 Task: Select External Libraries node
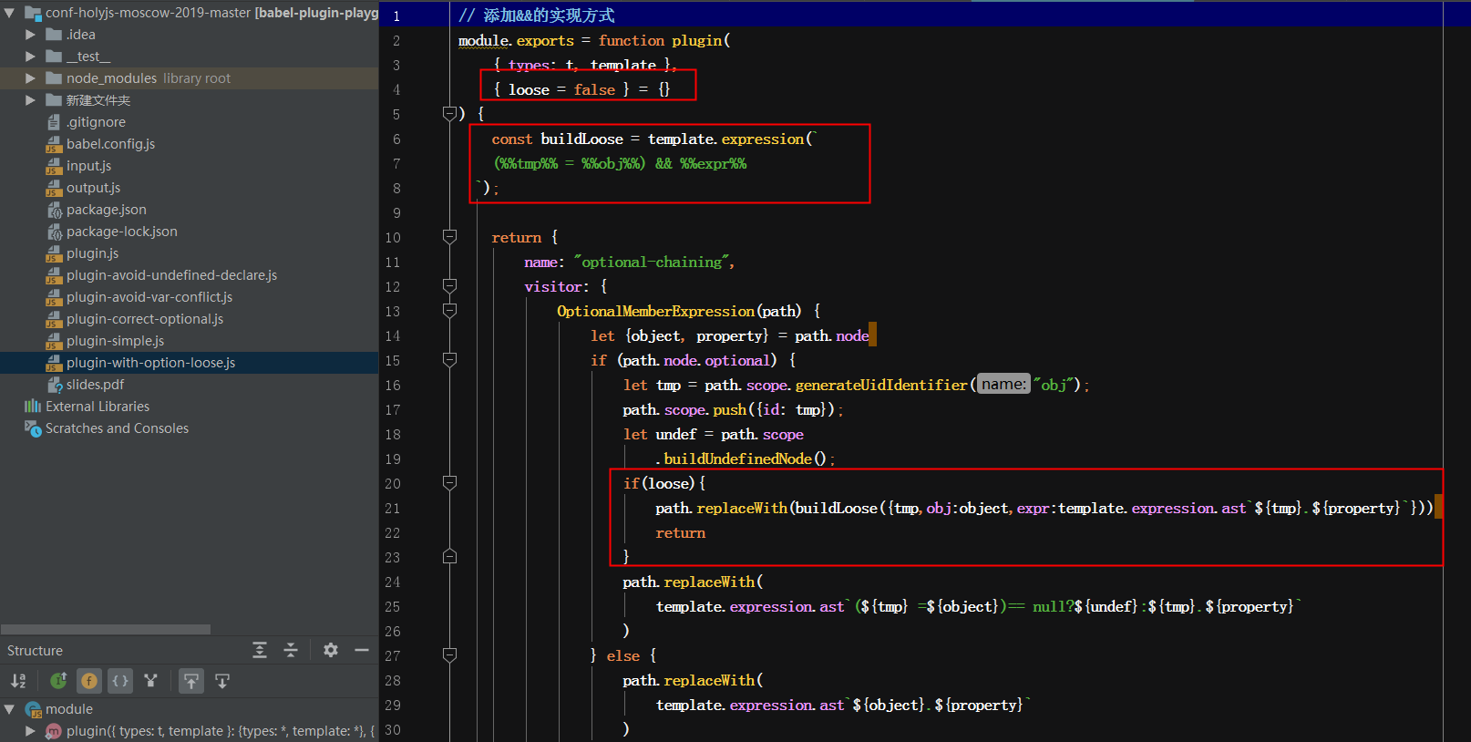coord(98,407)
